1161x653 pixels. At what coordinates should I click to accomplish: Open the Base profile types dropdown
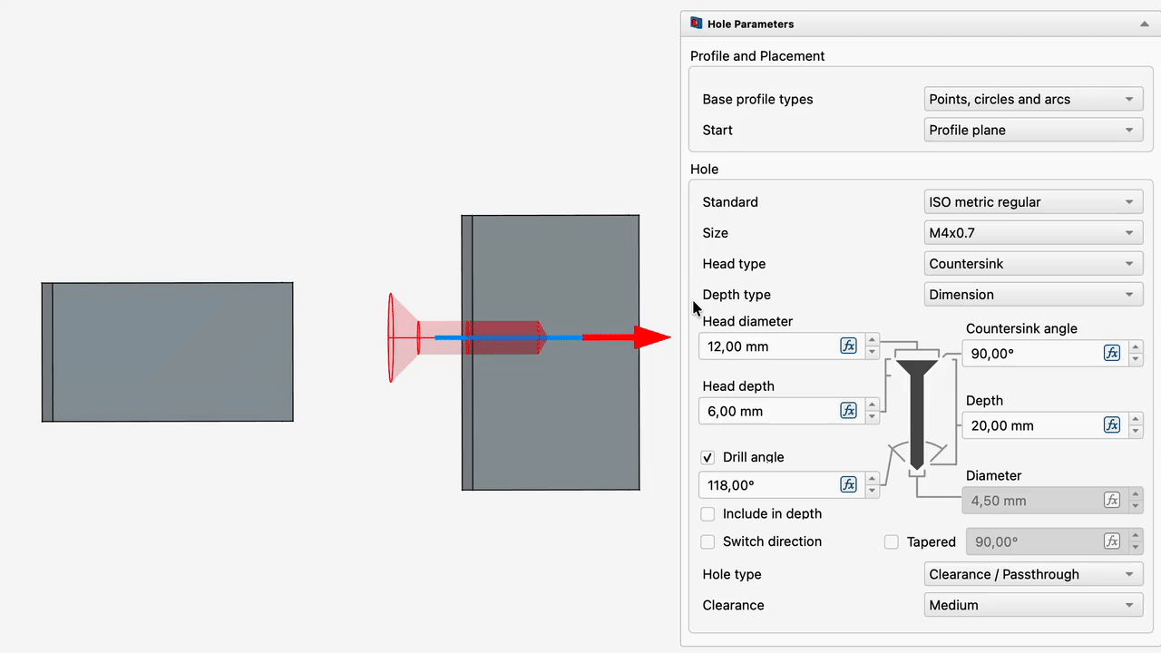pyautogui.click(x=1033, y=99)
